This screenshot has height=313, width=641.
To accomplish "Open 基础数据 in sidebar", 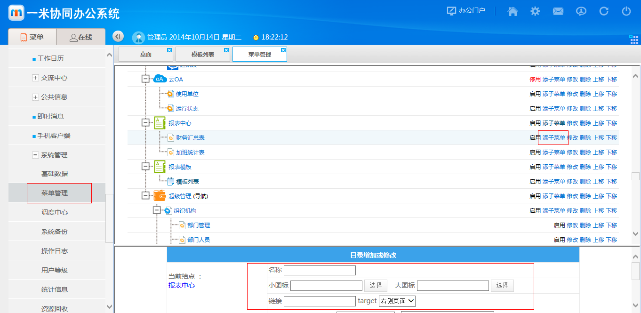I will pyautogui.click(x=55, y=174).
